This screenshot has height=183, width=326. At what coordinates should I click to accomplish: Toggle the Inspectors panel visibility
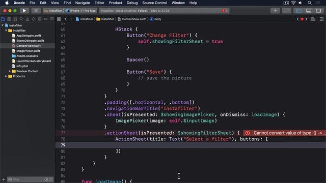pyautogui.click(x=318, y=11)
